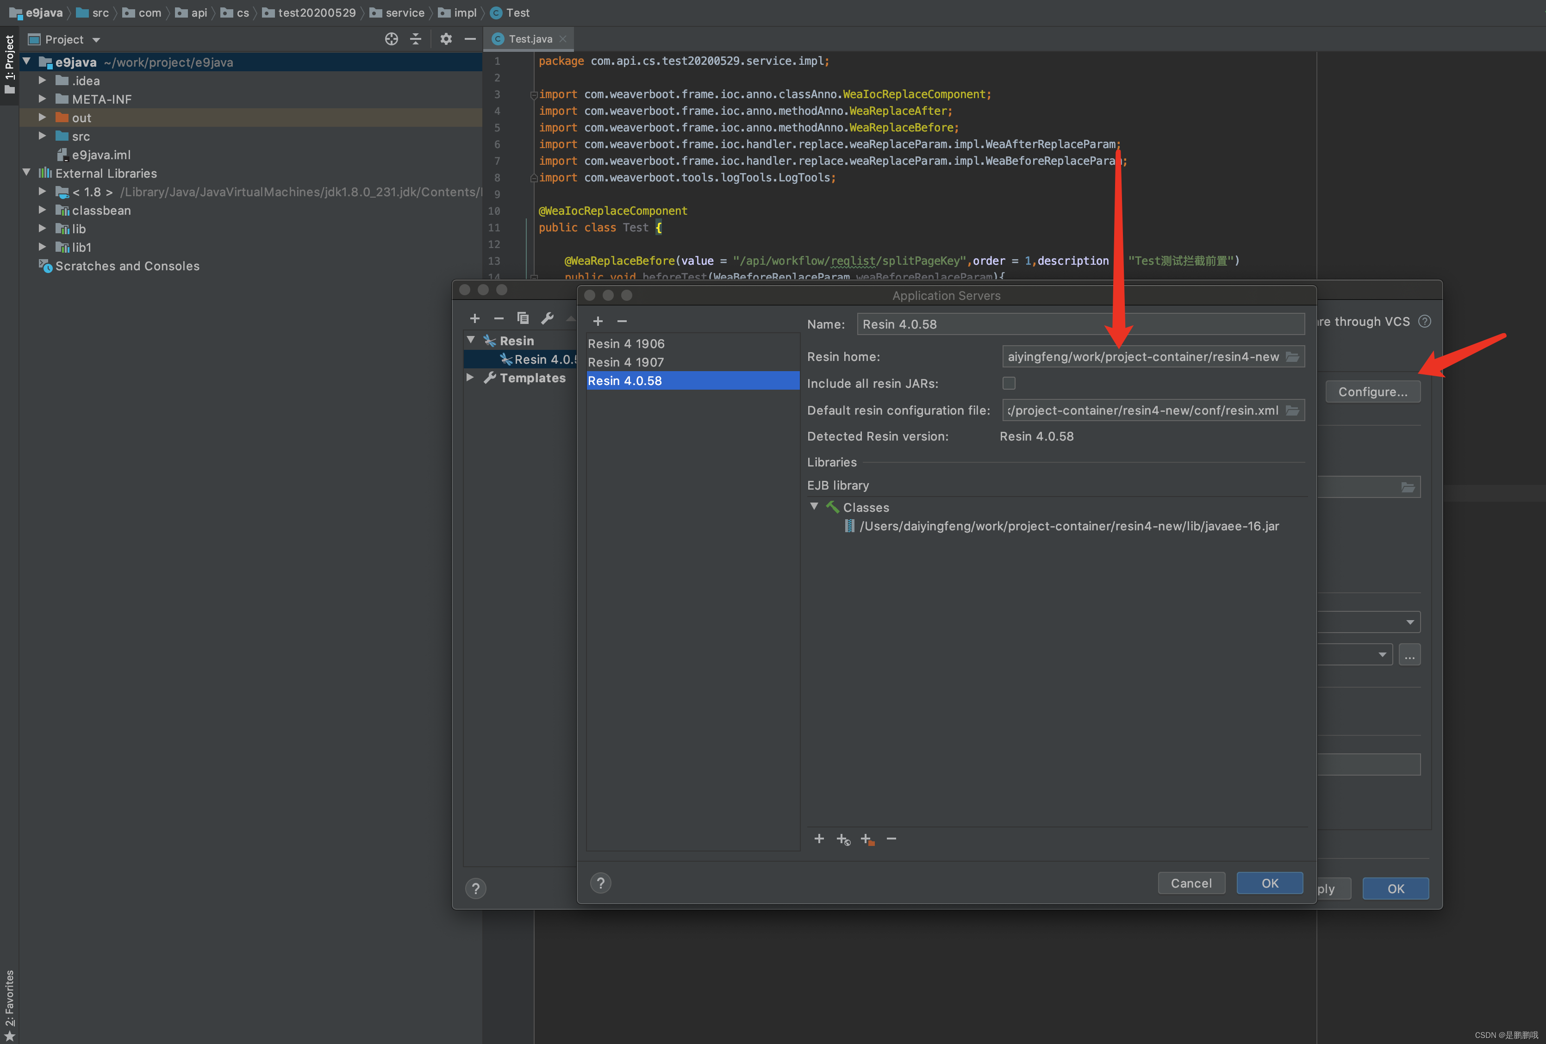Image resolution: width=1546 pixels, height=1044 pixels.
Task: Click the javaee-16.jar library entry
Action: point(1062,526)
